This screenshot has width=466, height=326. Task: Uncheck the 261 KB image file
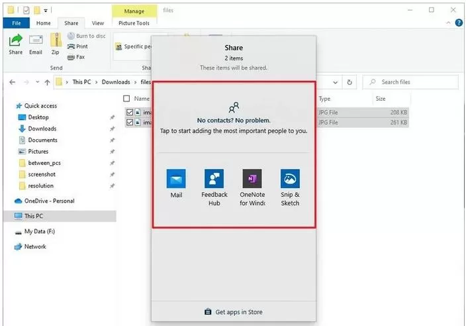pos(130,122)
